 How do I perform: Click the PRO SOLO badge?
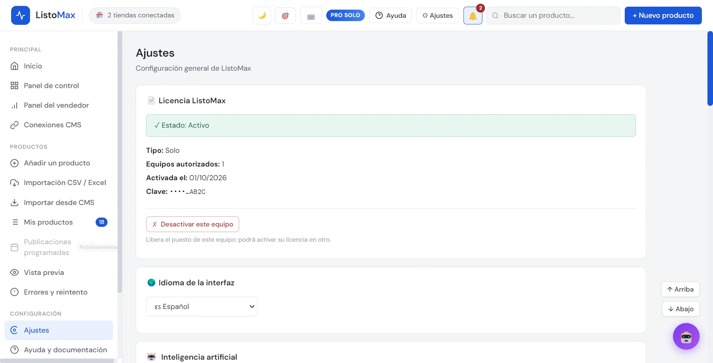[x=345, y=15]
